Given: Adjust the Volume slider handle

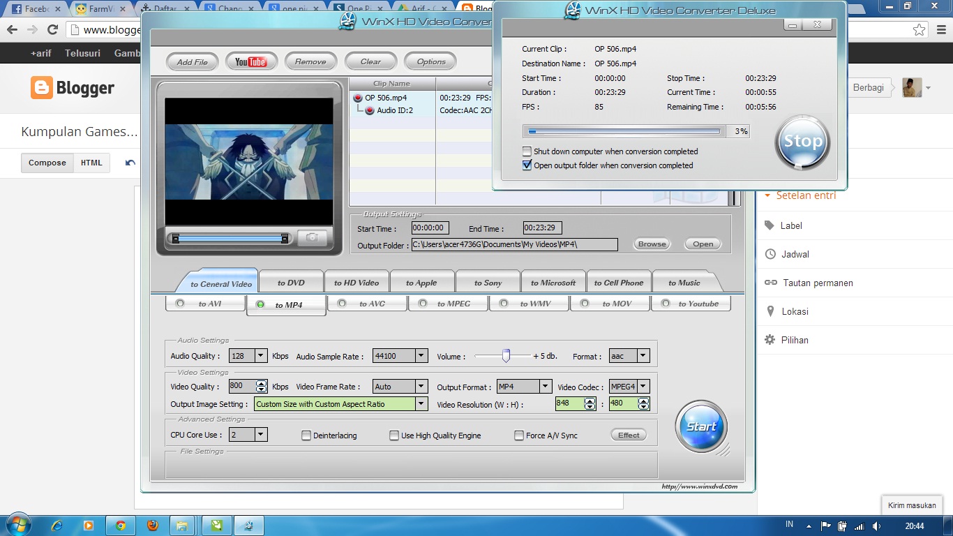Looking at the screenshot, I should (x=506, y=356).
